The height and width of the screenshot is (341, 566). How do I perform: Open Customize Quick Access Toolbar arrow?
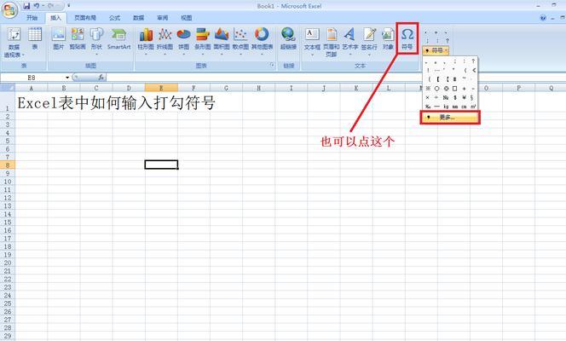pyautogui.click(x=68, y=6)
